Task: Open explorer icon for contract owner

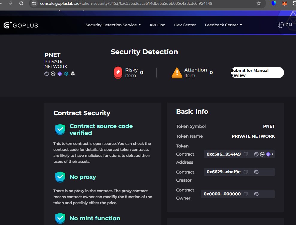Action: [x=256, y=194]
